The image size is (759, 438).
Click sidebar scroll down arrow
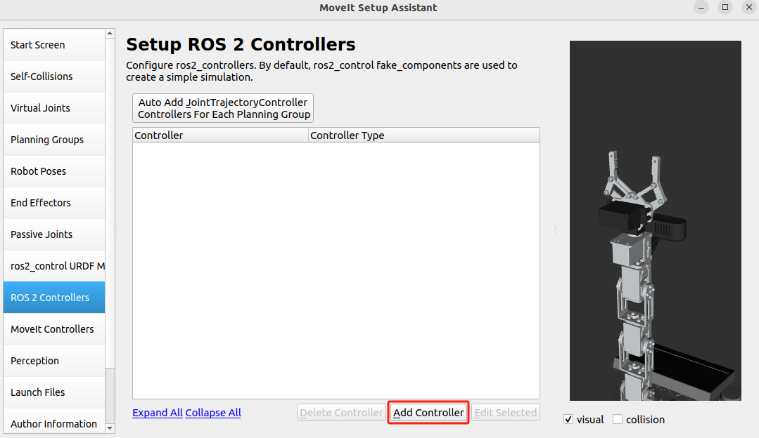[110, 428]
